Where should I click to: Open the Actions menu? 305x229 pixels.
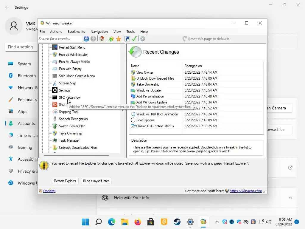click(56, 32)
